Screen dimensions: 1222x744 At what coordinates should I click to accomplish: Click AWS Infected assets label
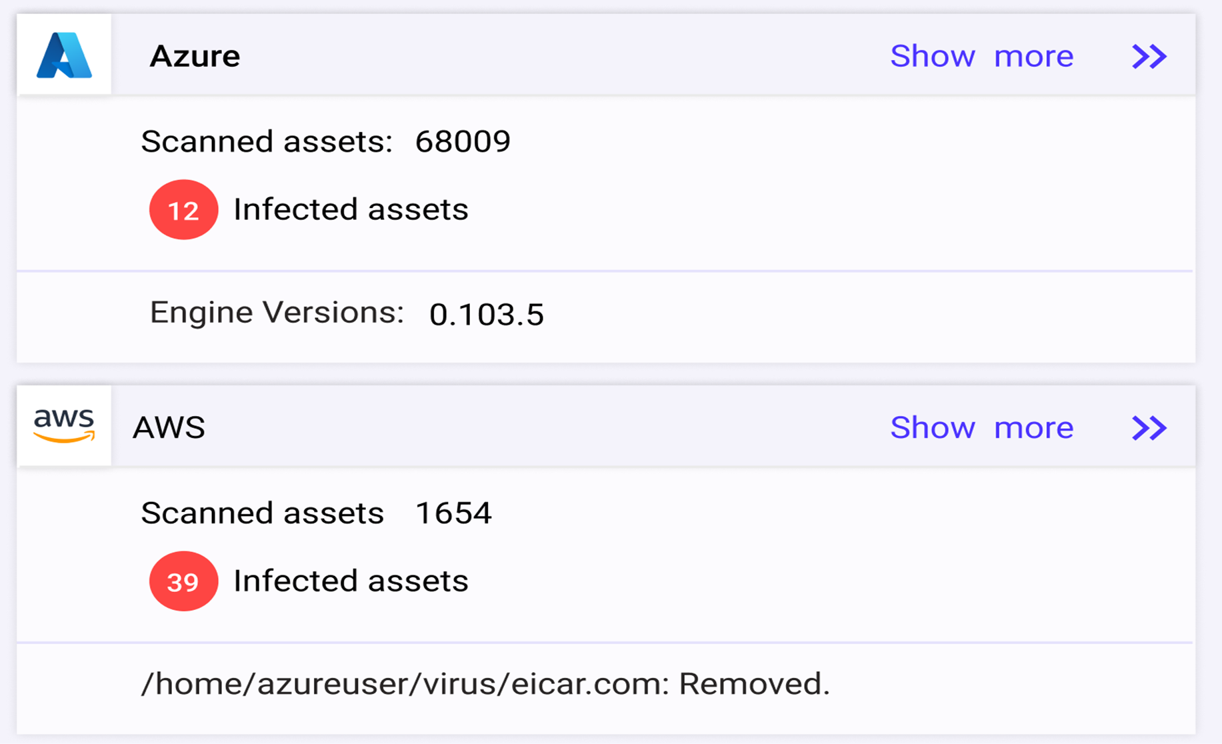(351, 581)
